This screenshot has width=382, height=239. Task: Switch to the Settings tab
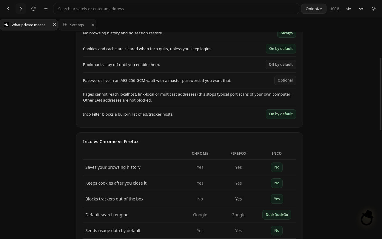tap(77, 25)
